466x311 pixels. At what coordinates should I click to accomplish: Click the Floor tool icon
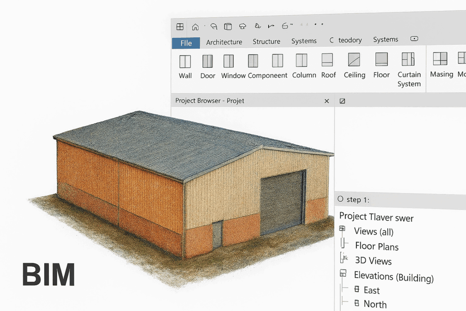381,60
